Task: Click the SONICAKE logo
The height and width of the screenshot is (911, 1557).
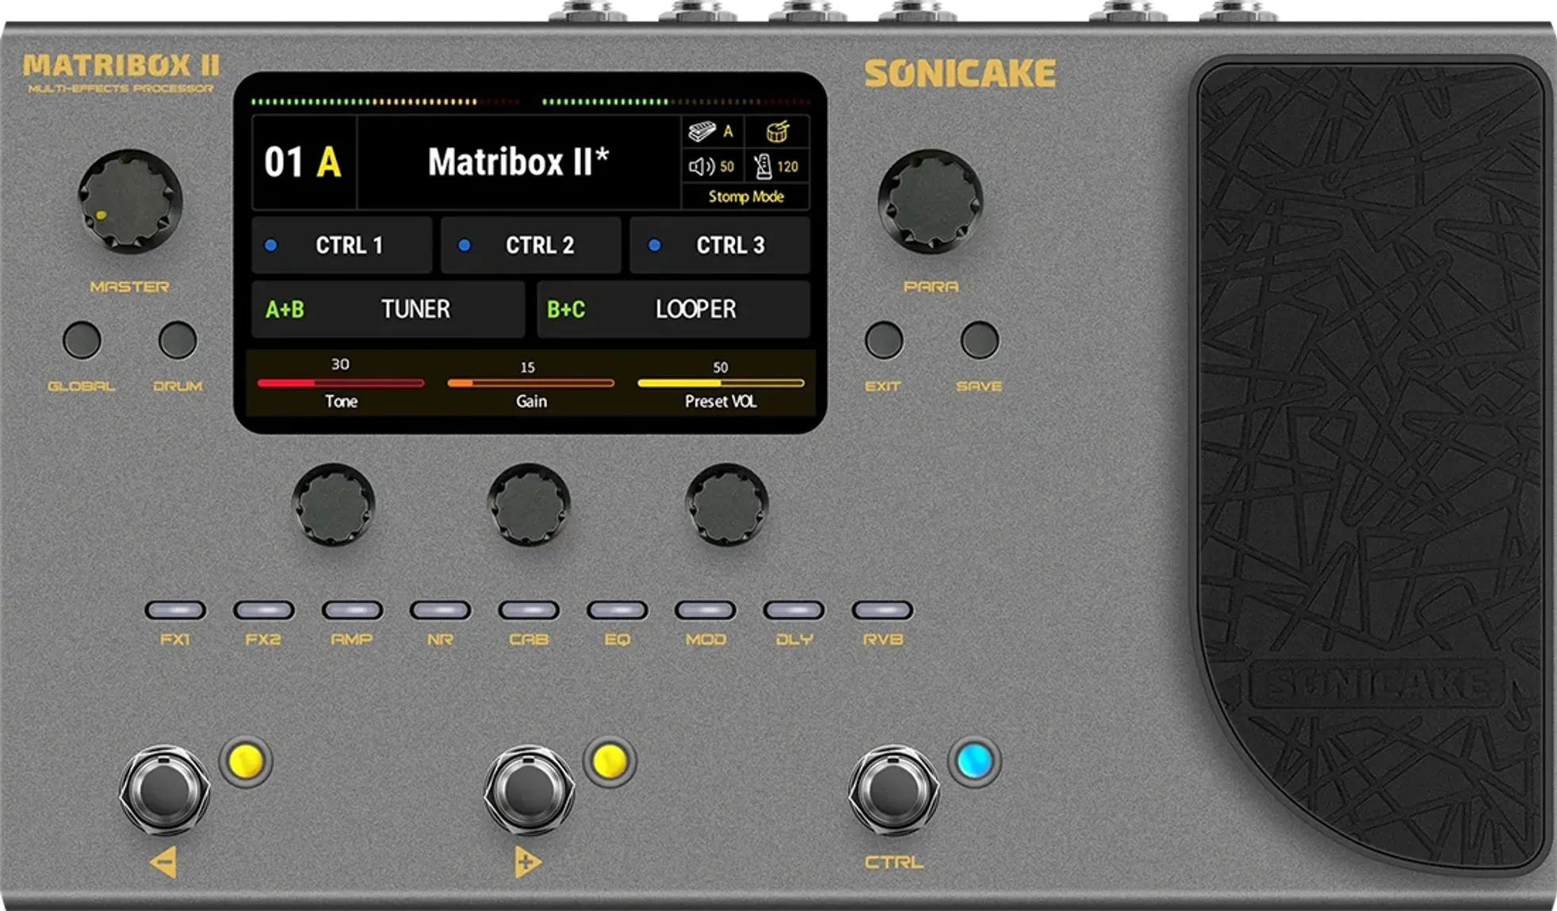Action: [x=960, y=74]
